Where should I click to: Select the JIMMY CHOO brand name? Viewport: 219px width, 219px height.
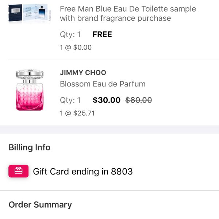tap(83, 73)
